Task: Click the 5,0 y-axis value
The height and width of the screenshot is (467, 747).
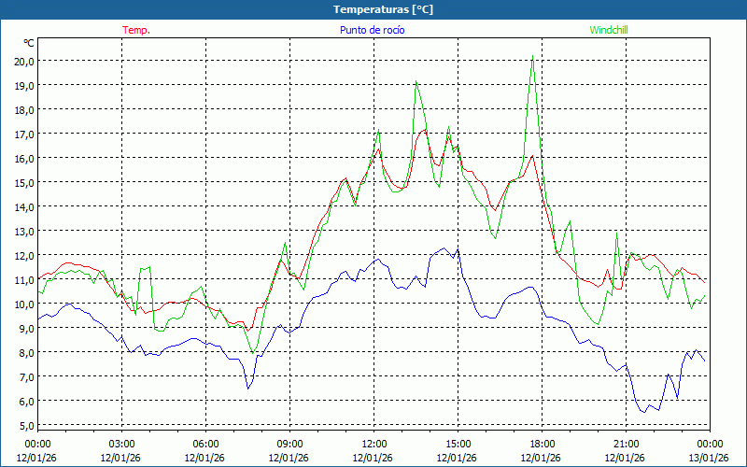Action: (x=26, y=425)
